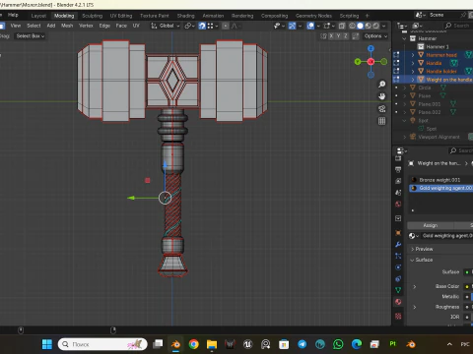The height and width of the screenshot is (354, 473).
Task: Toggle Z axis mirror
Action: [x=346, y=36]
